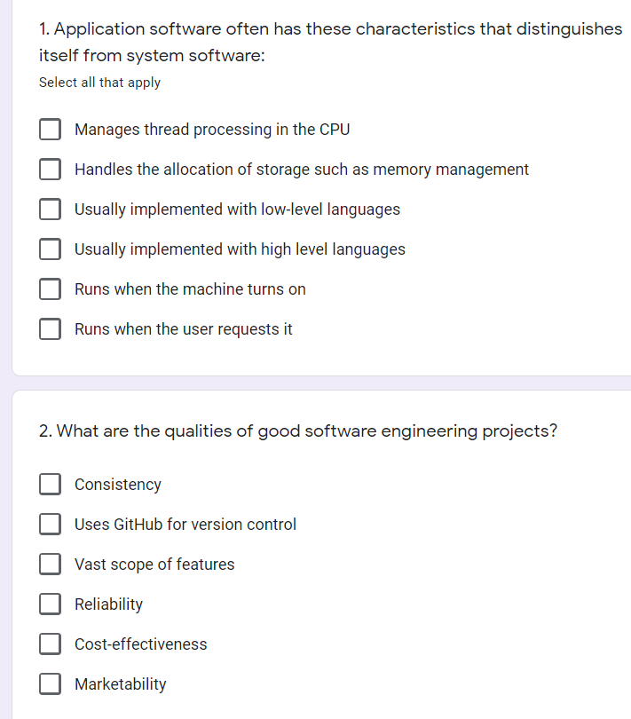Select 'Runs when the user requests it'
The height and width of the screenshot is (719, 631).
pyautogui.click(x=50, y=328)
